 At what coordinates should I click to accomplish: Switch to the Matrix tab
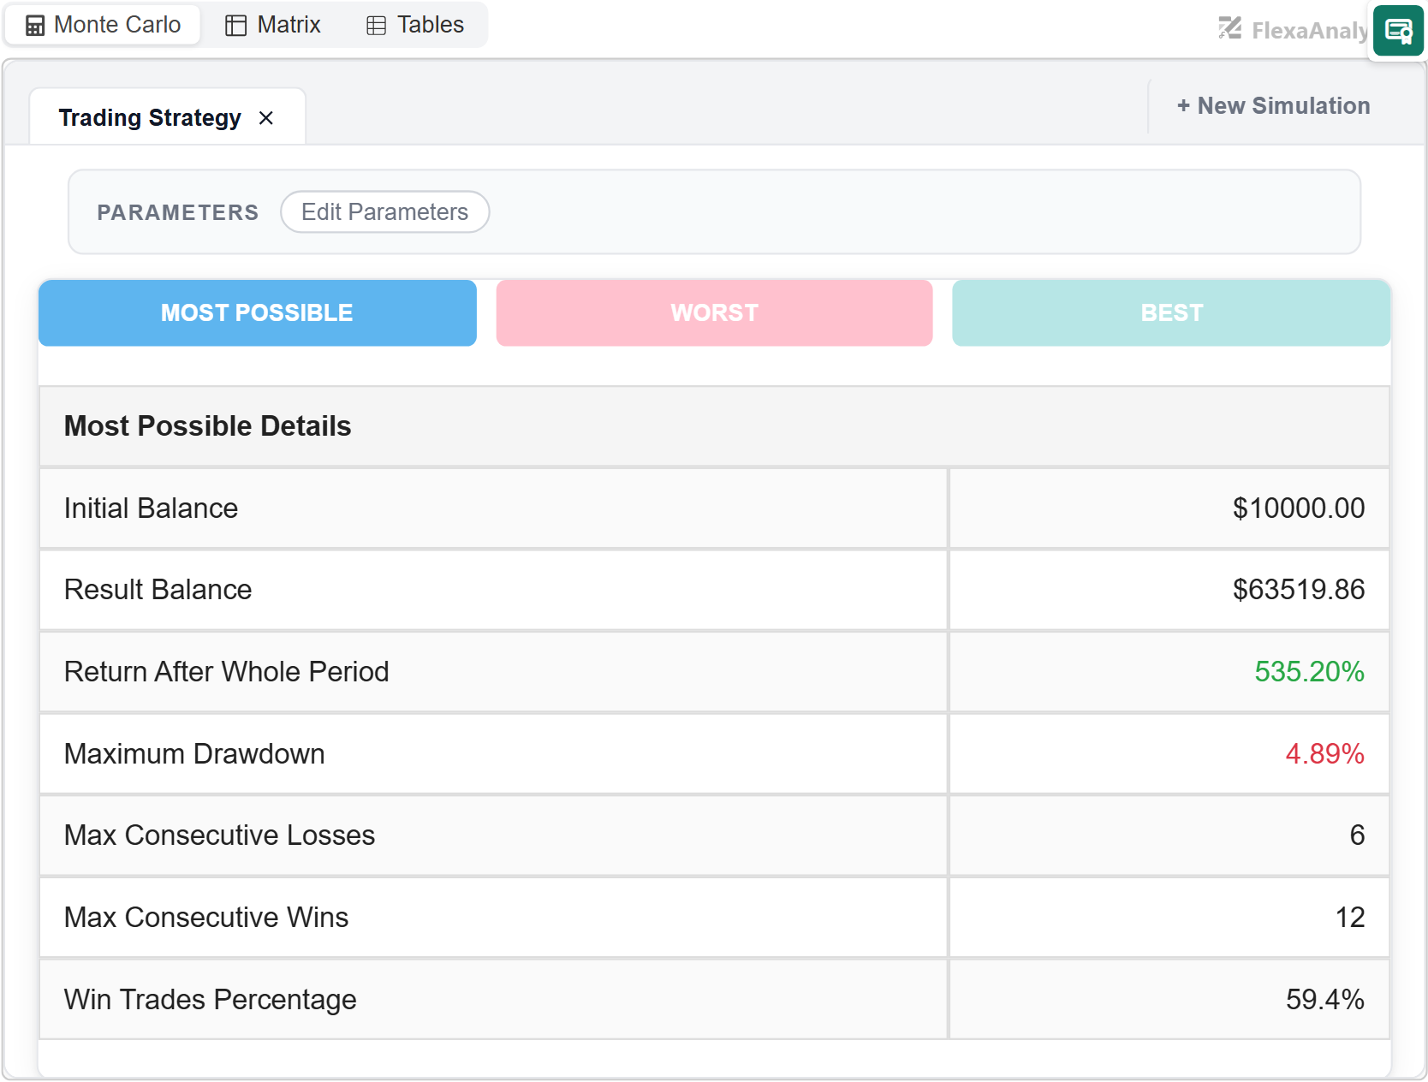pos(273,25)
